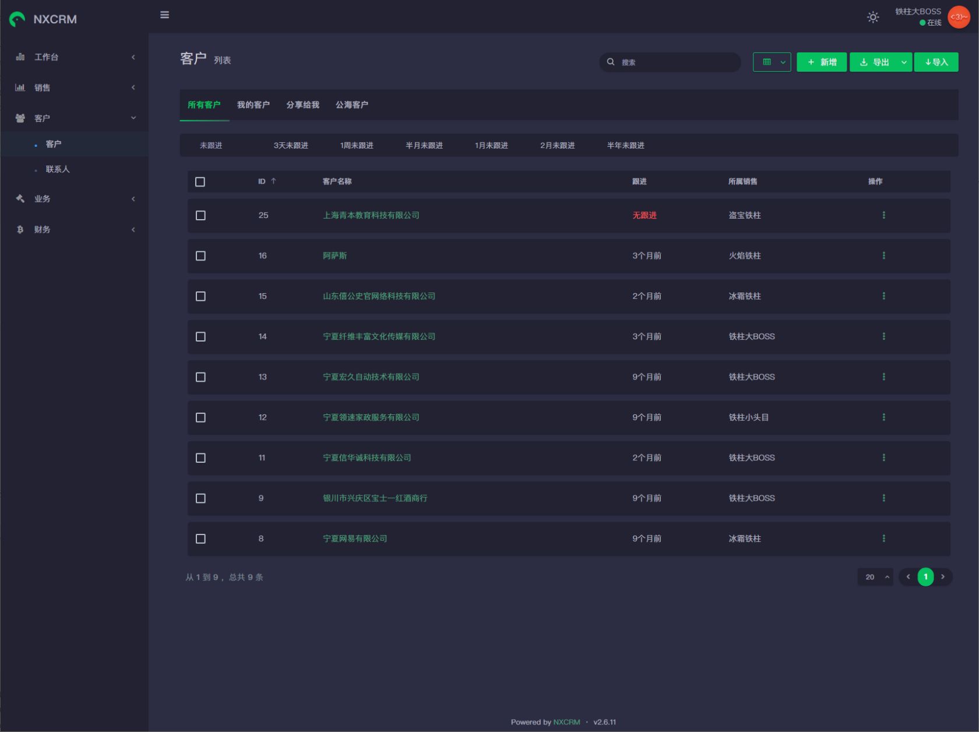Expand the 业务 sidebar menu
Screen dimensions: 979x732
74,199
